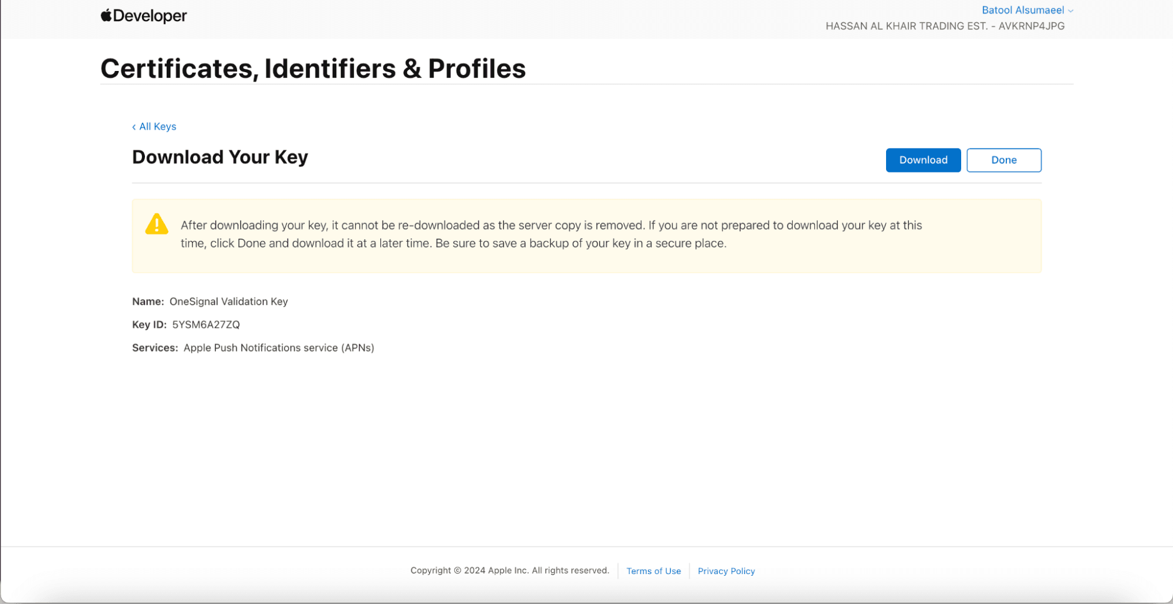Viewport: 1173px width, 604px height.
Task: Open the Terms of Use link
Action: (x=653, y=571)
